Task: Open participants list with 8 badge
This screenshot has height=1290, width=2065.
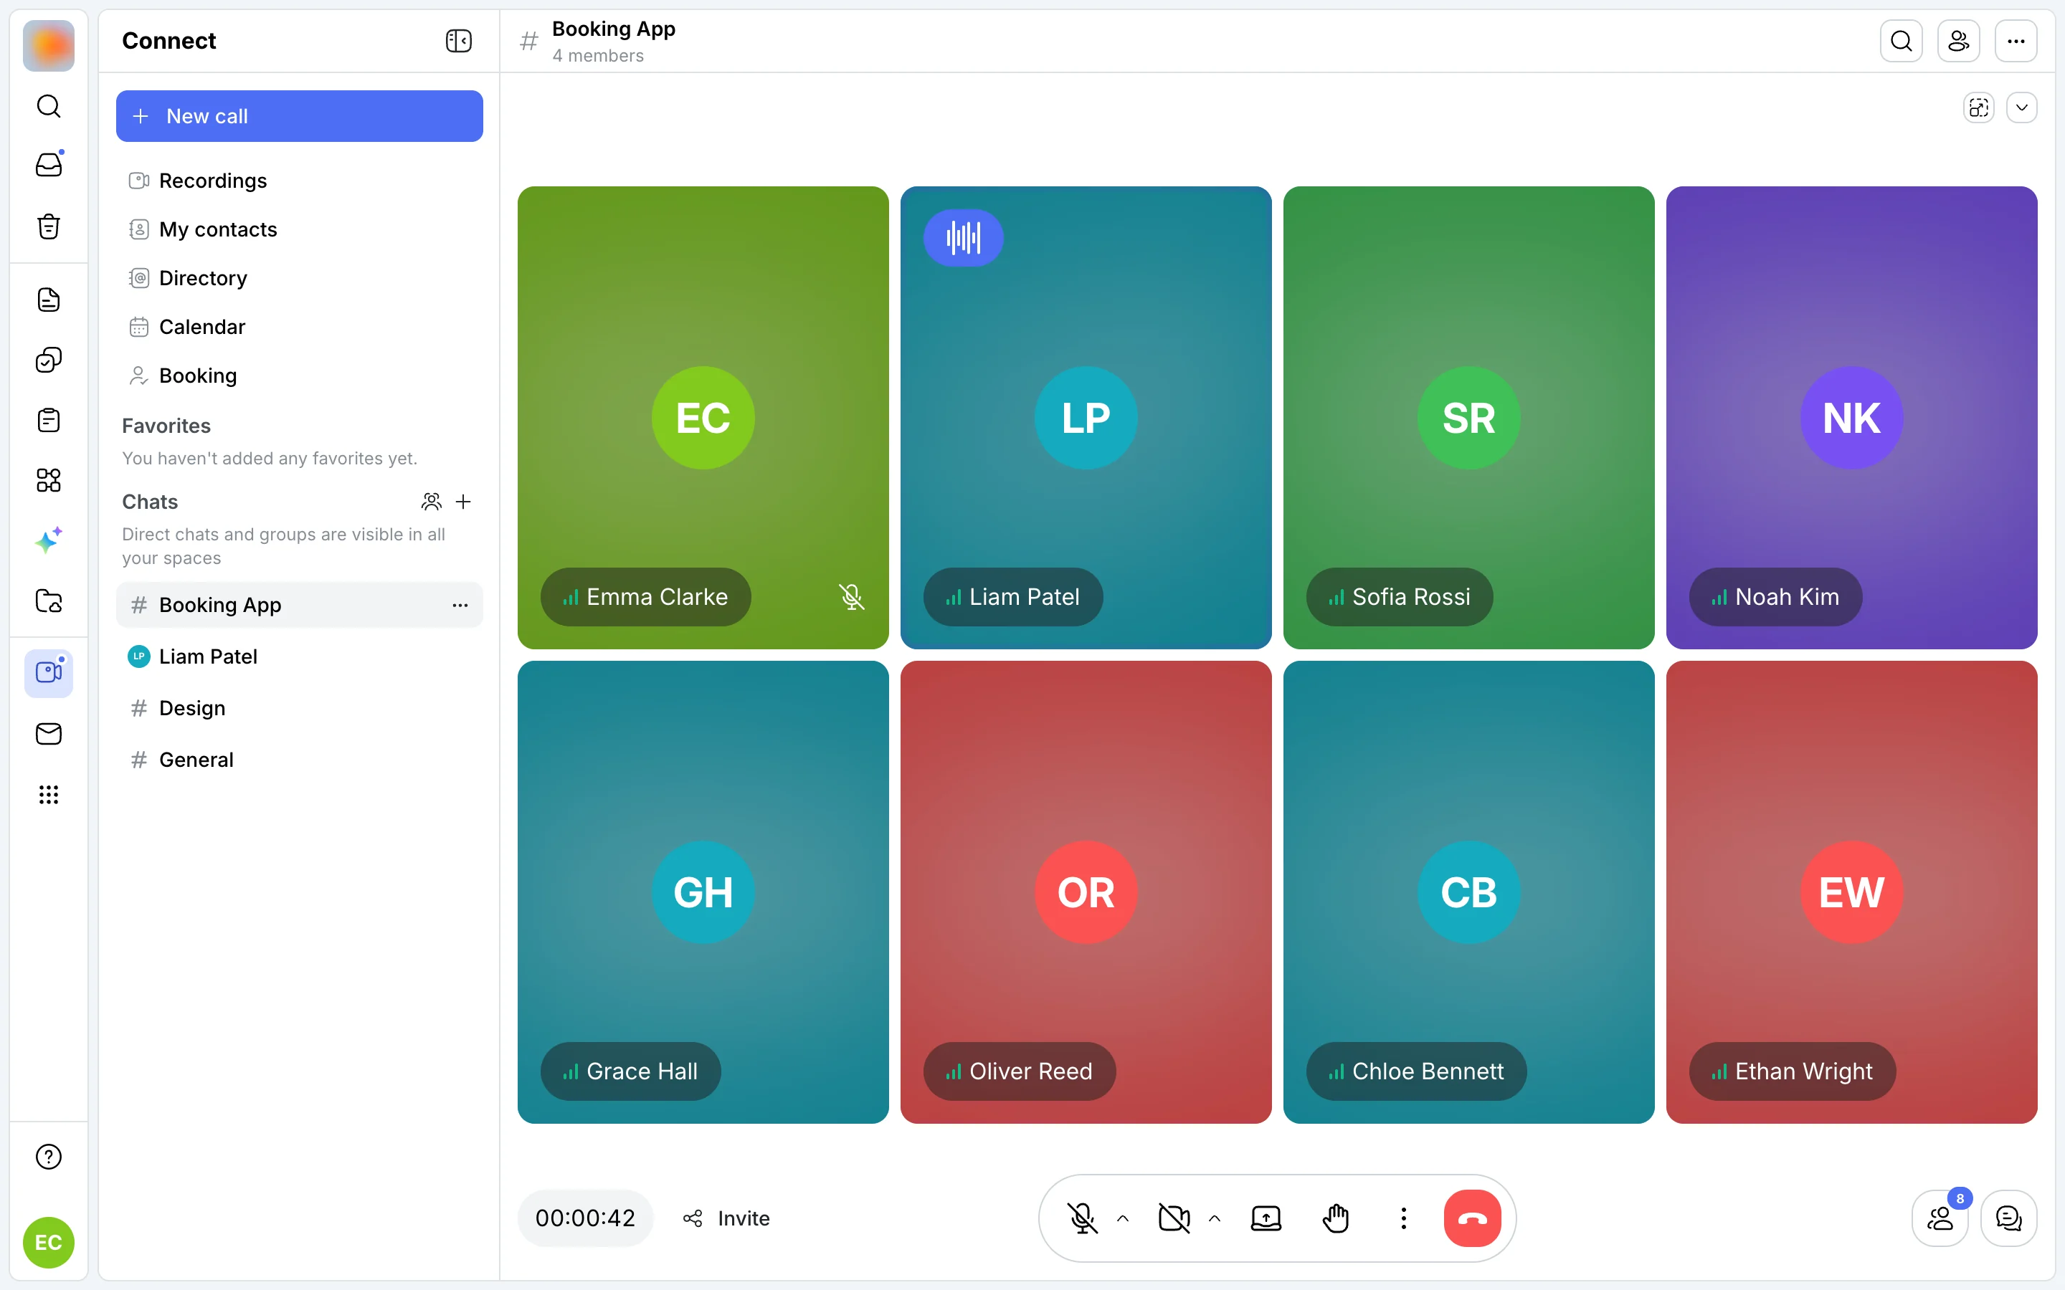Action: pyautogui.click(x=1940, y=1218)
